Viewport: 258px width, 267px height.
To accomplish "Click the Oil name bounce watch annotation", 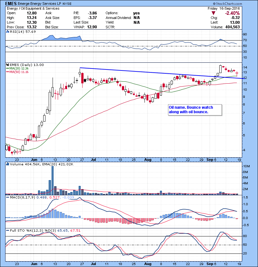I will [x=195, y=110].
